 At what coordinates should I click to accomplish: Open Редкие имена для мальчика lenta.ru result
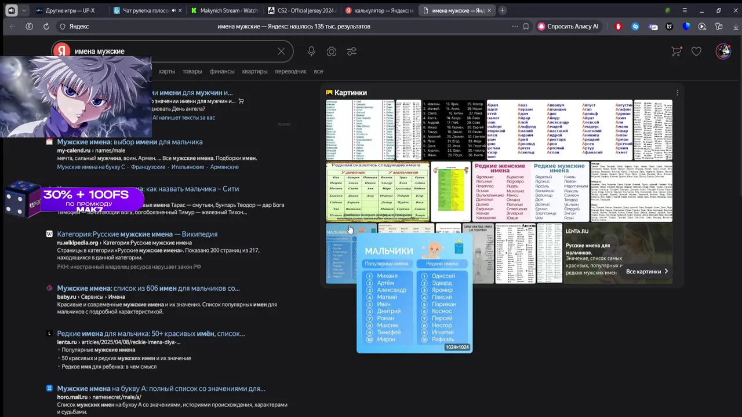coord(151,334)
